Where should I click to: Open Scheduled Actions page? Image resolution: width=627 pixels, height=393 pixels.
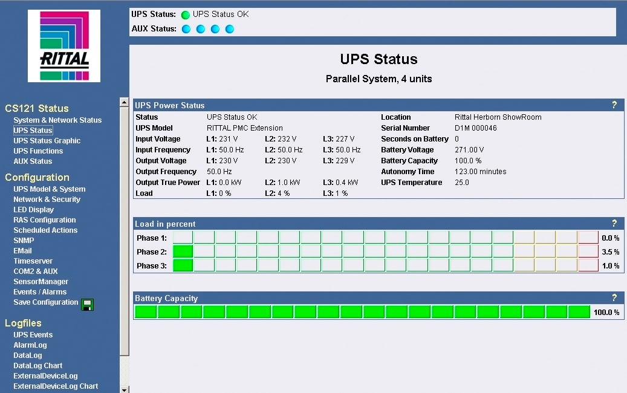pos(45,230)
